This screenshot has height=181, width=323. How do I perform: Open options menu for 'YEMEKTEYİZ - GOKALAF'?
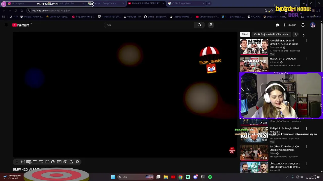[x=306, y=59]
